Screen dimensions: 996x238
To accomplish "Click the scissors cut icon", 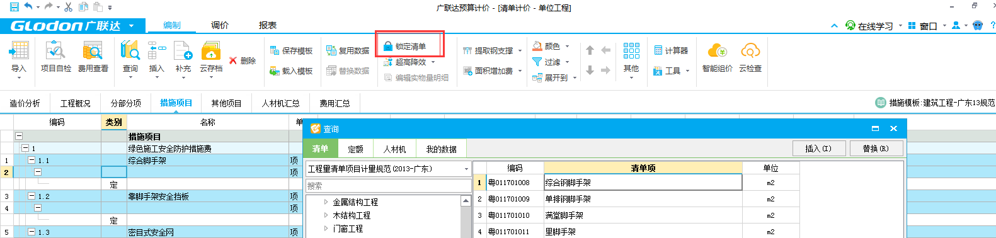I will coord(68,7).
